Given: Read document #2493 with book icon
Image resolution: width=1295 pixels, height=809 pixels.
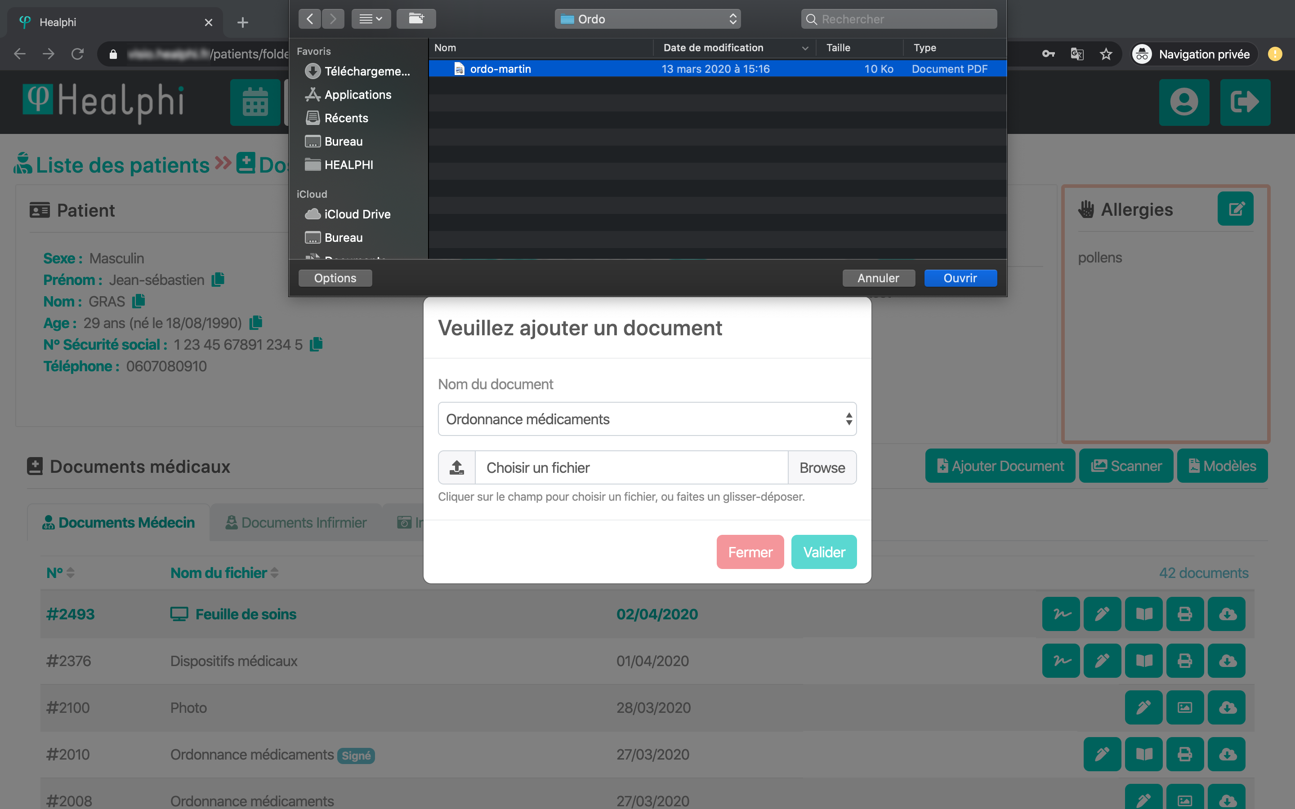Looking at the screenshot, I should click(1143, 613).
